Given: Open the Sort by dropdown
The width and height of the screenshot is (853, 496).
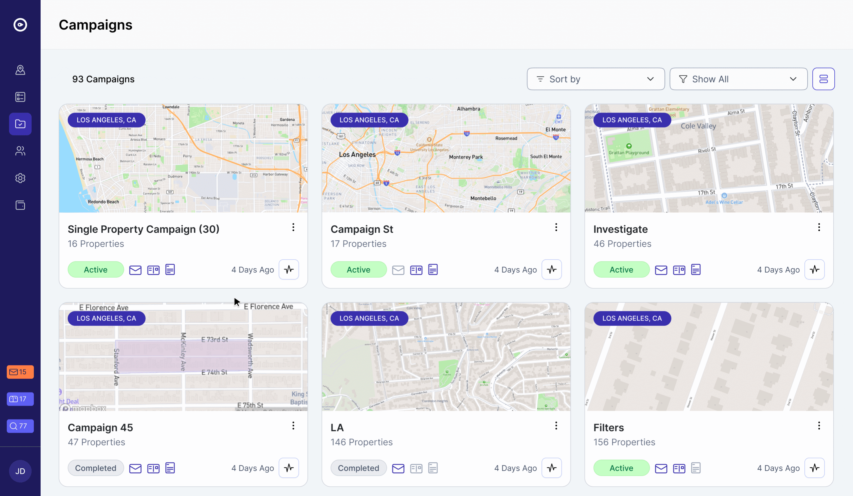Looking at the screenshot, I should [x=595, y=79].
